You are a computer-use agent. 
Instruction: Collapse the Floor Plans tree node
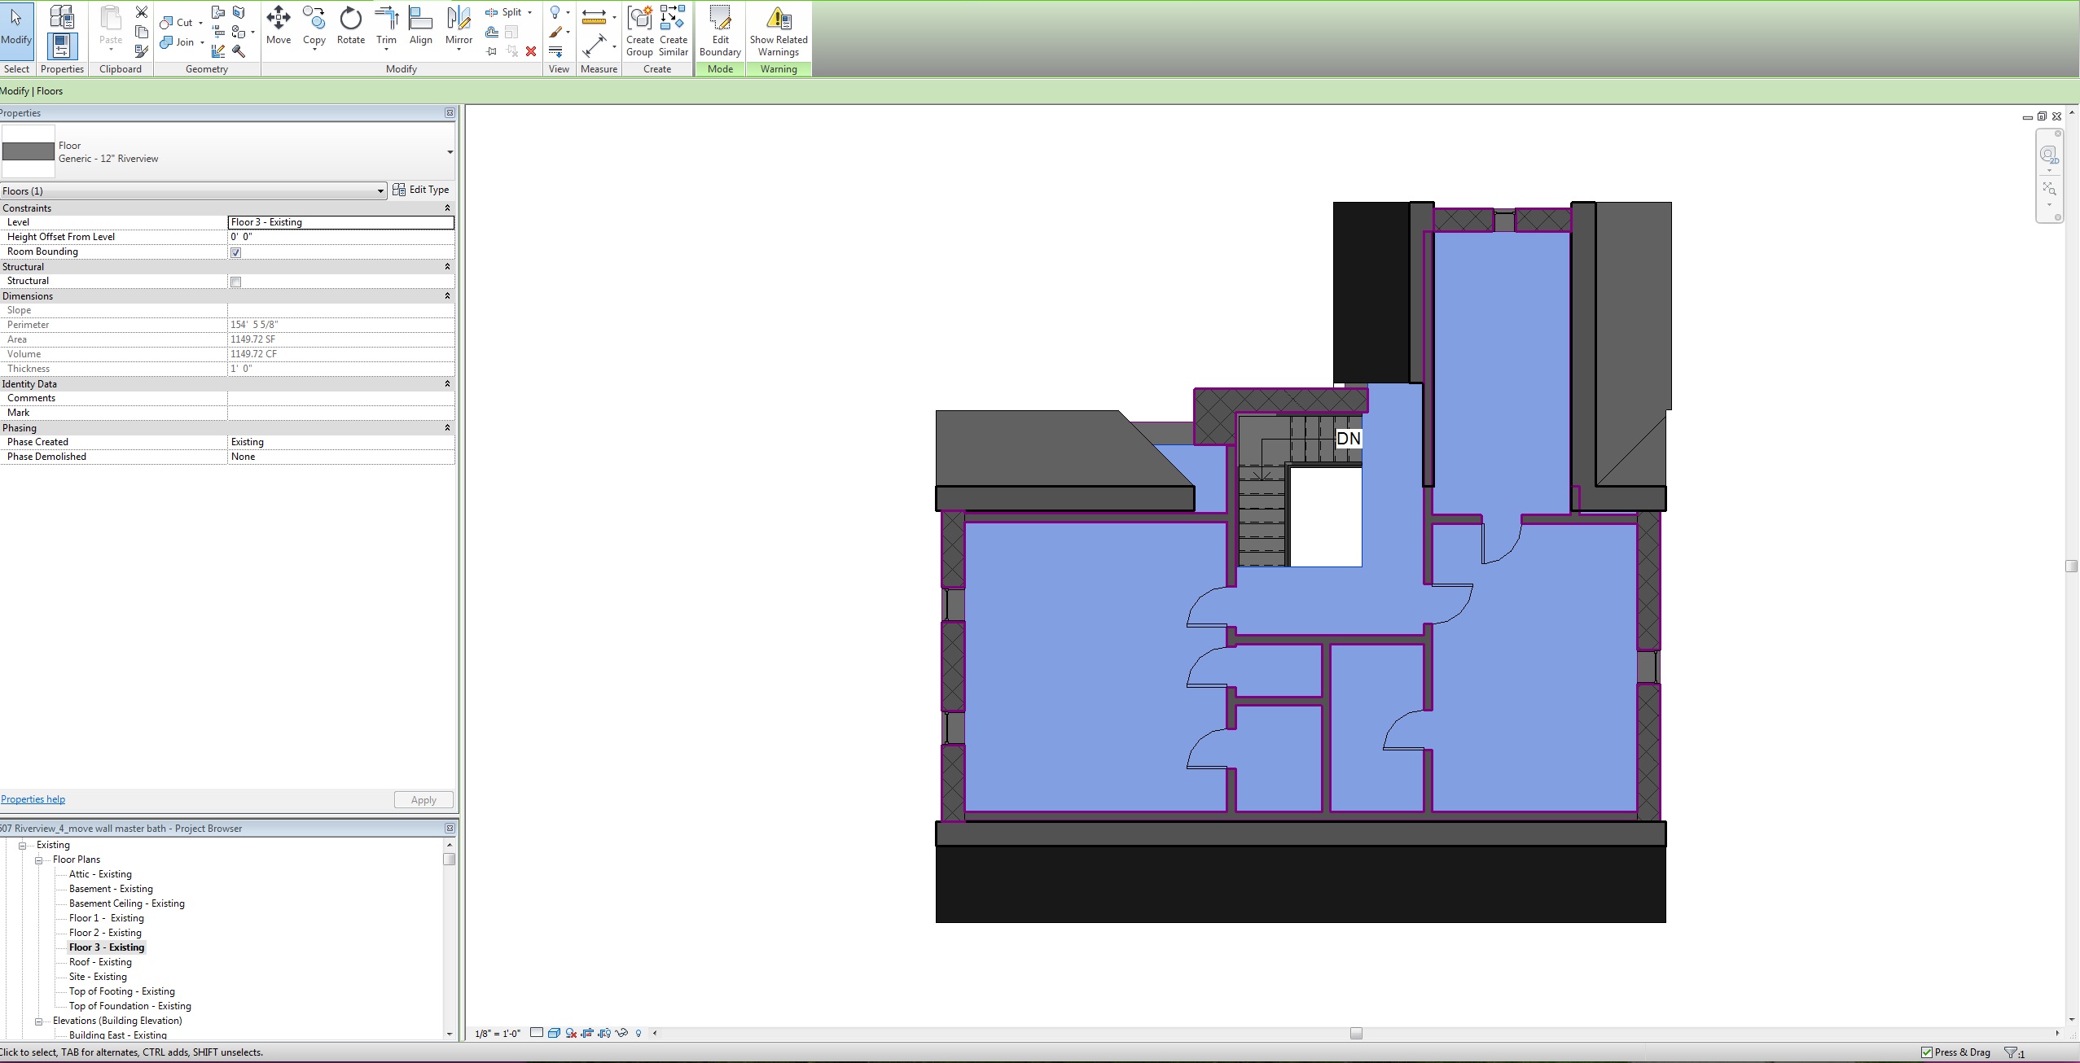tap(38, 860)
